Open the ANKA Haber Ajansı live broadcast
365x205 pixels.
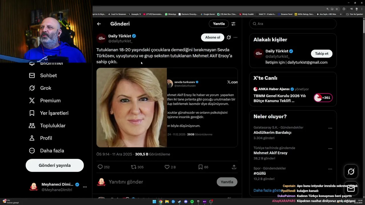coord(293,95)
